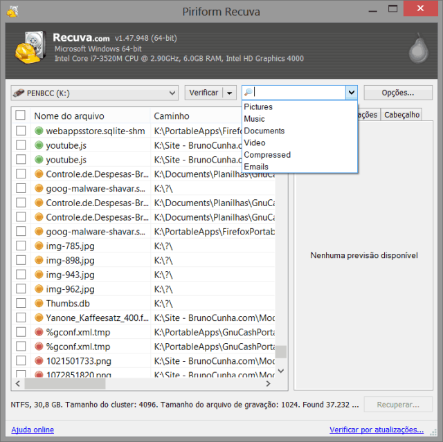
Task: Check the box for webappsstore.sqlite-shm
Action: pyautogui.click(x=21, y=131)
